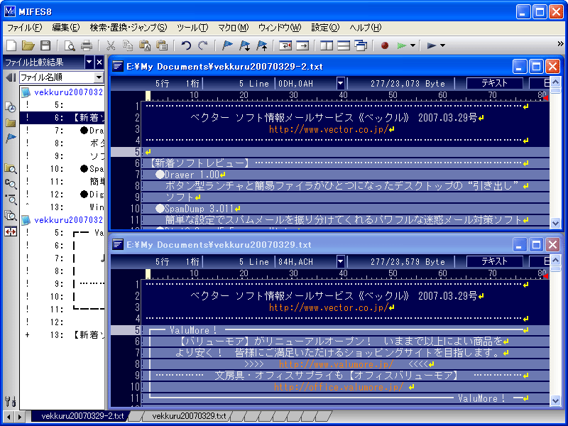
Task: Open the マクロ(M) menu
Action: click(x=234, y=28)
